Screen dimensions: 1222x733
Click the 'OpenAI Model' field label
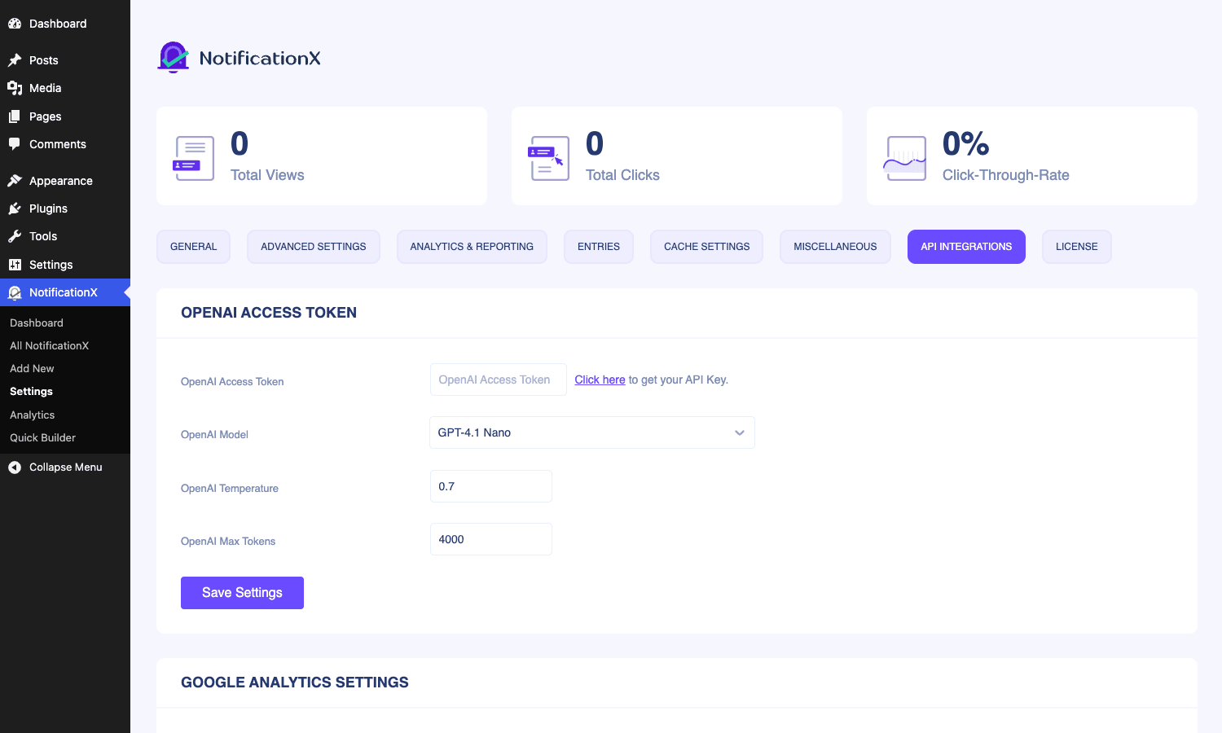[214, 435]
